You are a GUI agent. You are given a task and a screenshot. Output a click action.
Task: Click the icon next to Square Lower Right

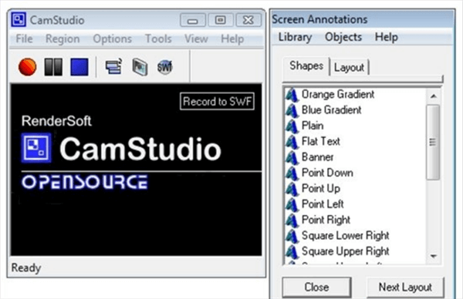[x=292, y=236]
